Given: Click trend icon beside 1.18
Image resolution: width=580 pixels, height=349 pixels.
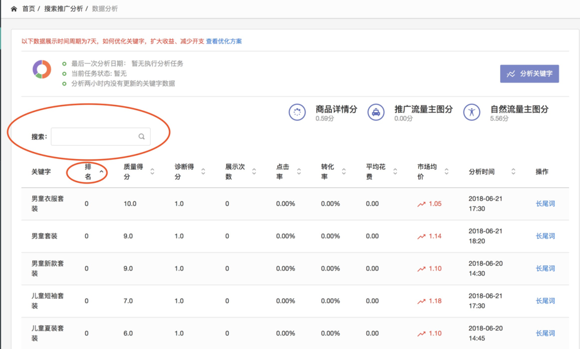Looking at the screenshot, I should point(421,301).
